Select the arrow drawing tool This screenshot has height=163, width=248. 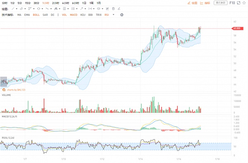point(81,9)
